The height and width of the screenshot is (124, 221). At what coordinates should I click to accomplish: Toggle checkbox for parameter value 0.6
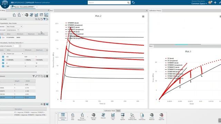3,56
